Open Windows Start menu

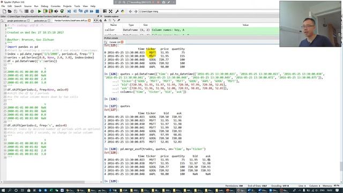3,190
